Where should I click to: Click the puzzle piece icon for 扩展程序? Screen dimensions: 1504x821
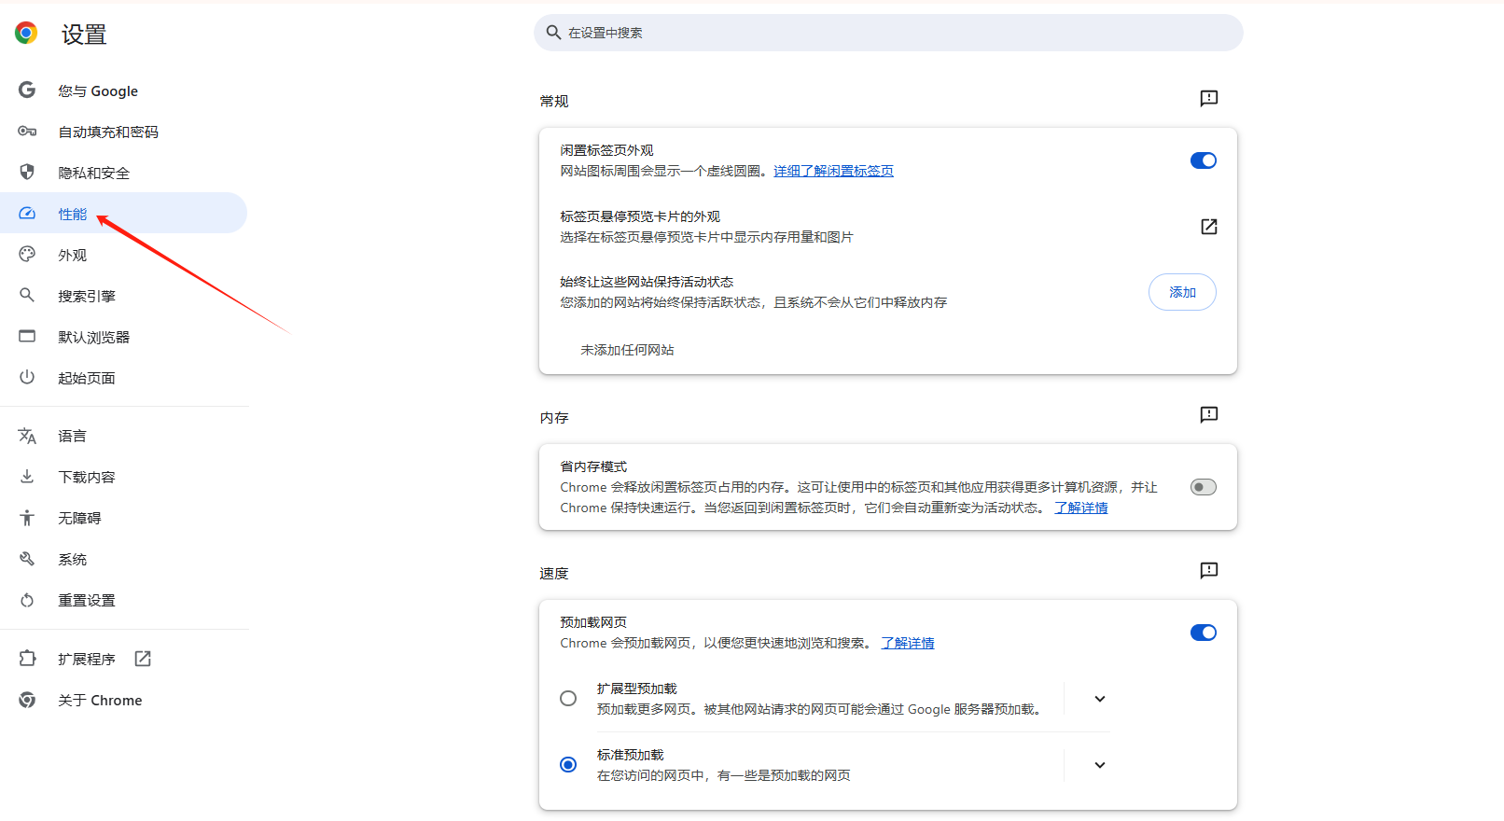click(27, 659)
